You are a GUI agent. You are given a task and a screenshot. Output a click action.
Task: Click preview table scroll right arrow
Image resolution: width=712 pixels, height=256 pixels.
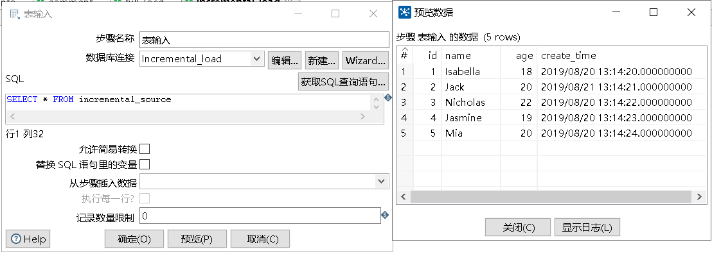tap(699, 196)
